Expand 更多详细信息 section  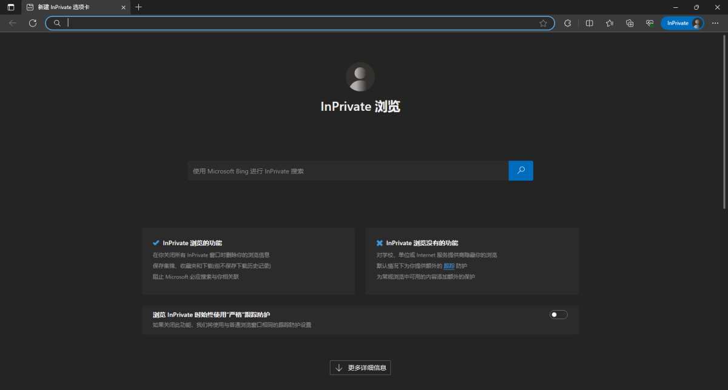360,368
